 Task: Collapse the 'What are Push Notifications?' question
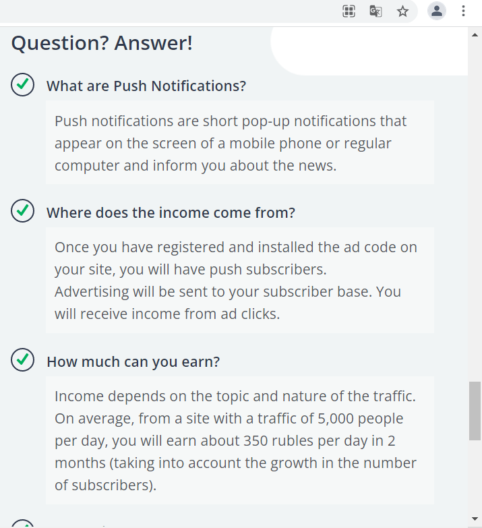(x=146, y=86)
